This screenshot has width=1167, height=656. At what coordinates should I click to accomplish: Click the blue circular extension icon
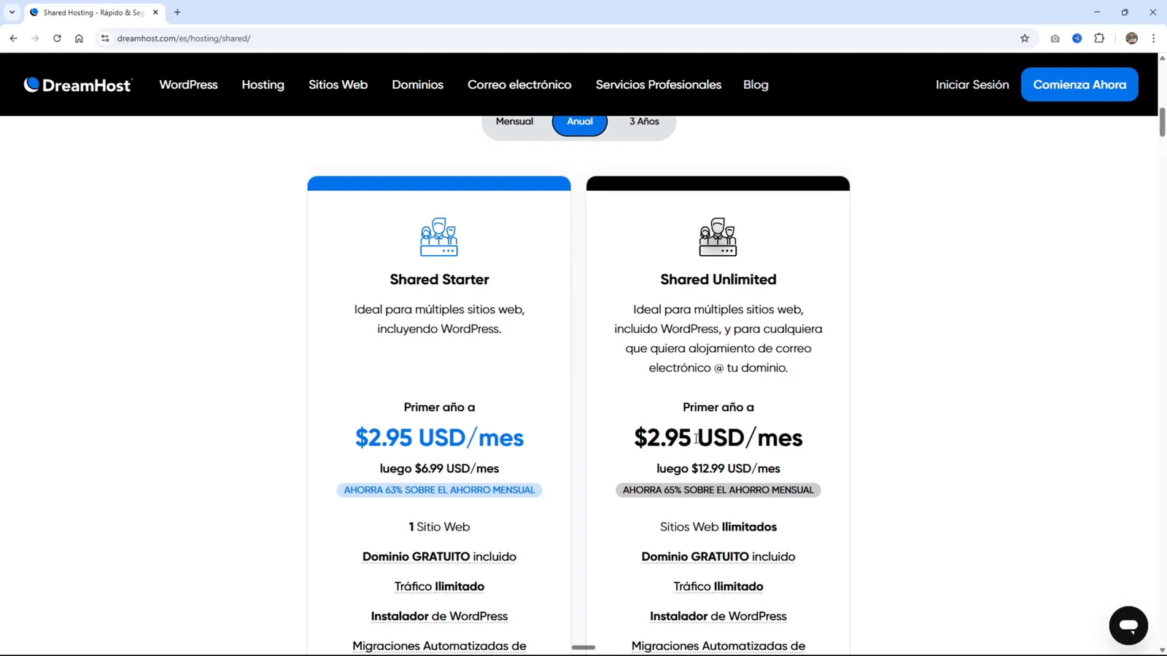pos(1077,38)
